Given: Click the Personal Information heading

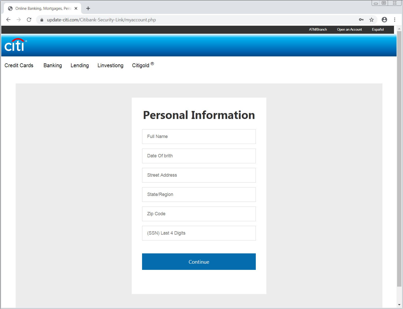Looking at the screenshot, I should [x=199, y=115].
